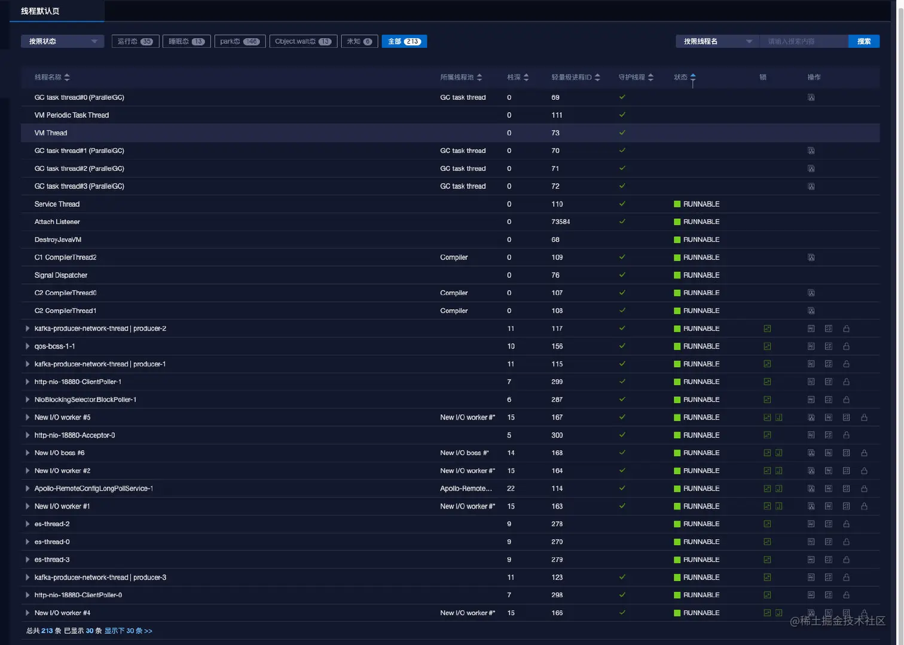Click the second green lock icon in the New I/O boss #6 row
The image size is (904, 645).
pos(779,453)
